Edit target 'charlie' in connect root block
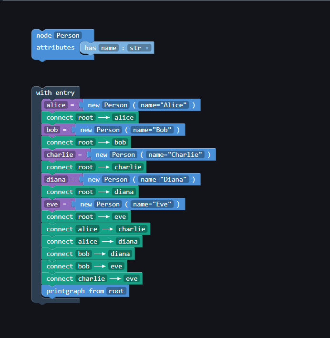Screen dimensions: 330x338 (128, 167)
